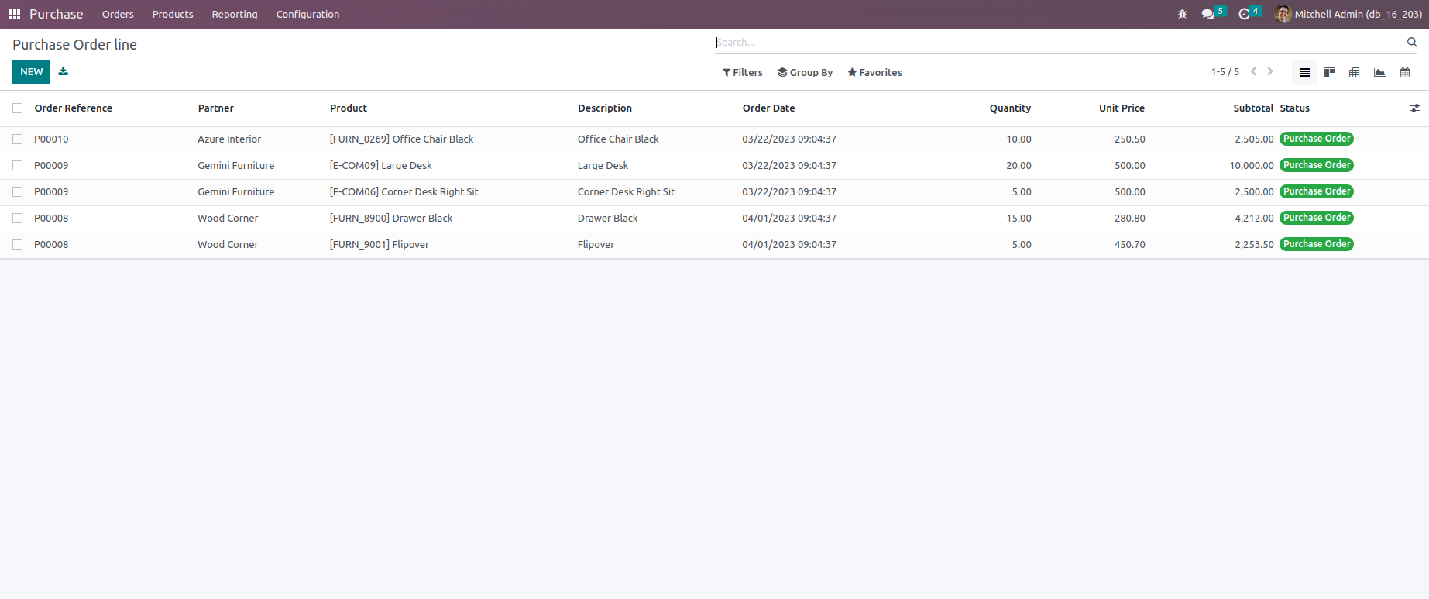This screenshot has width=1429, height=599.
Task: Switch to calendar view
Action: 1405,72
